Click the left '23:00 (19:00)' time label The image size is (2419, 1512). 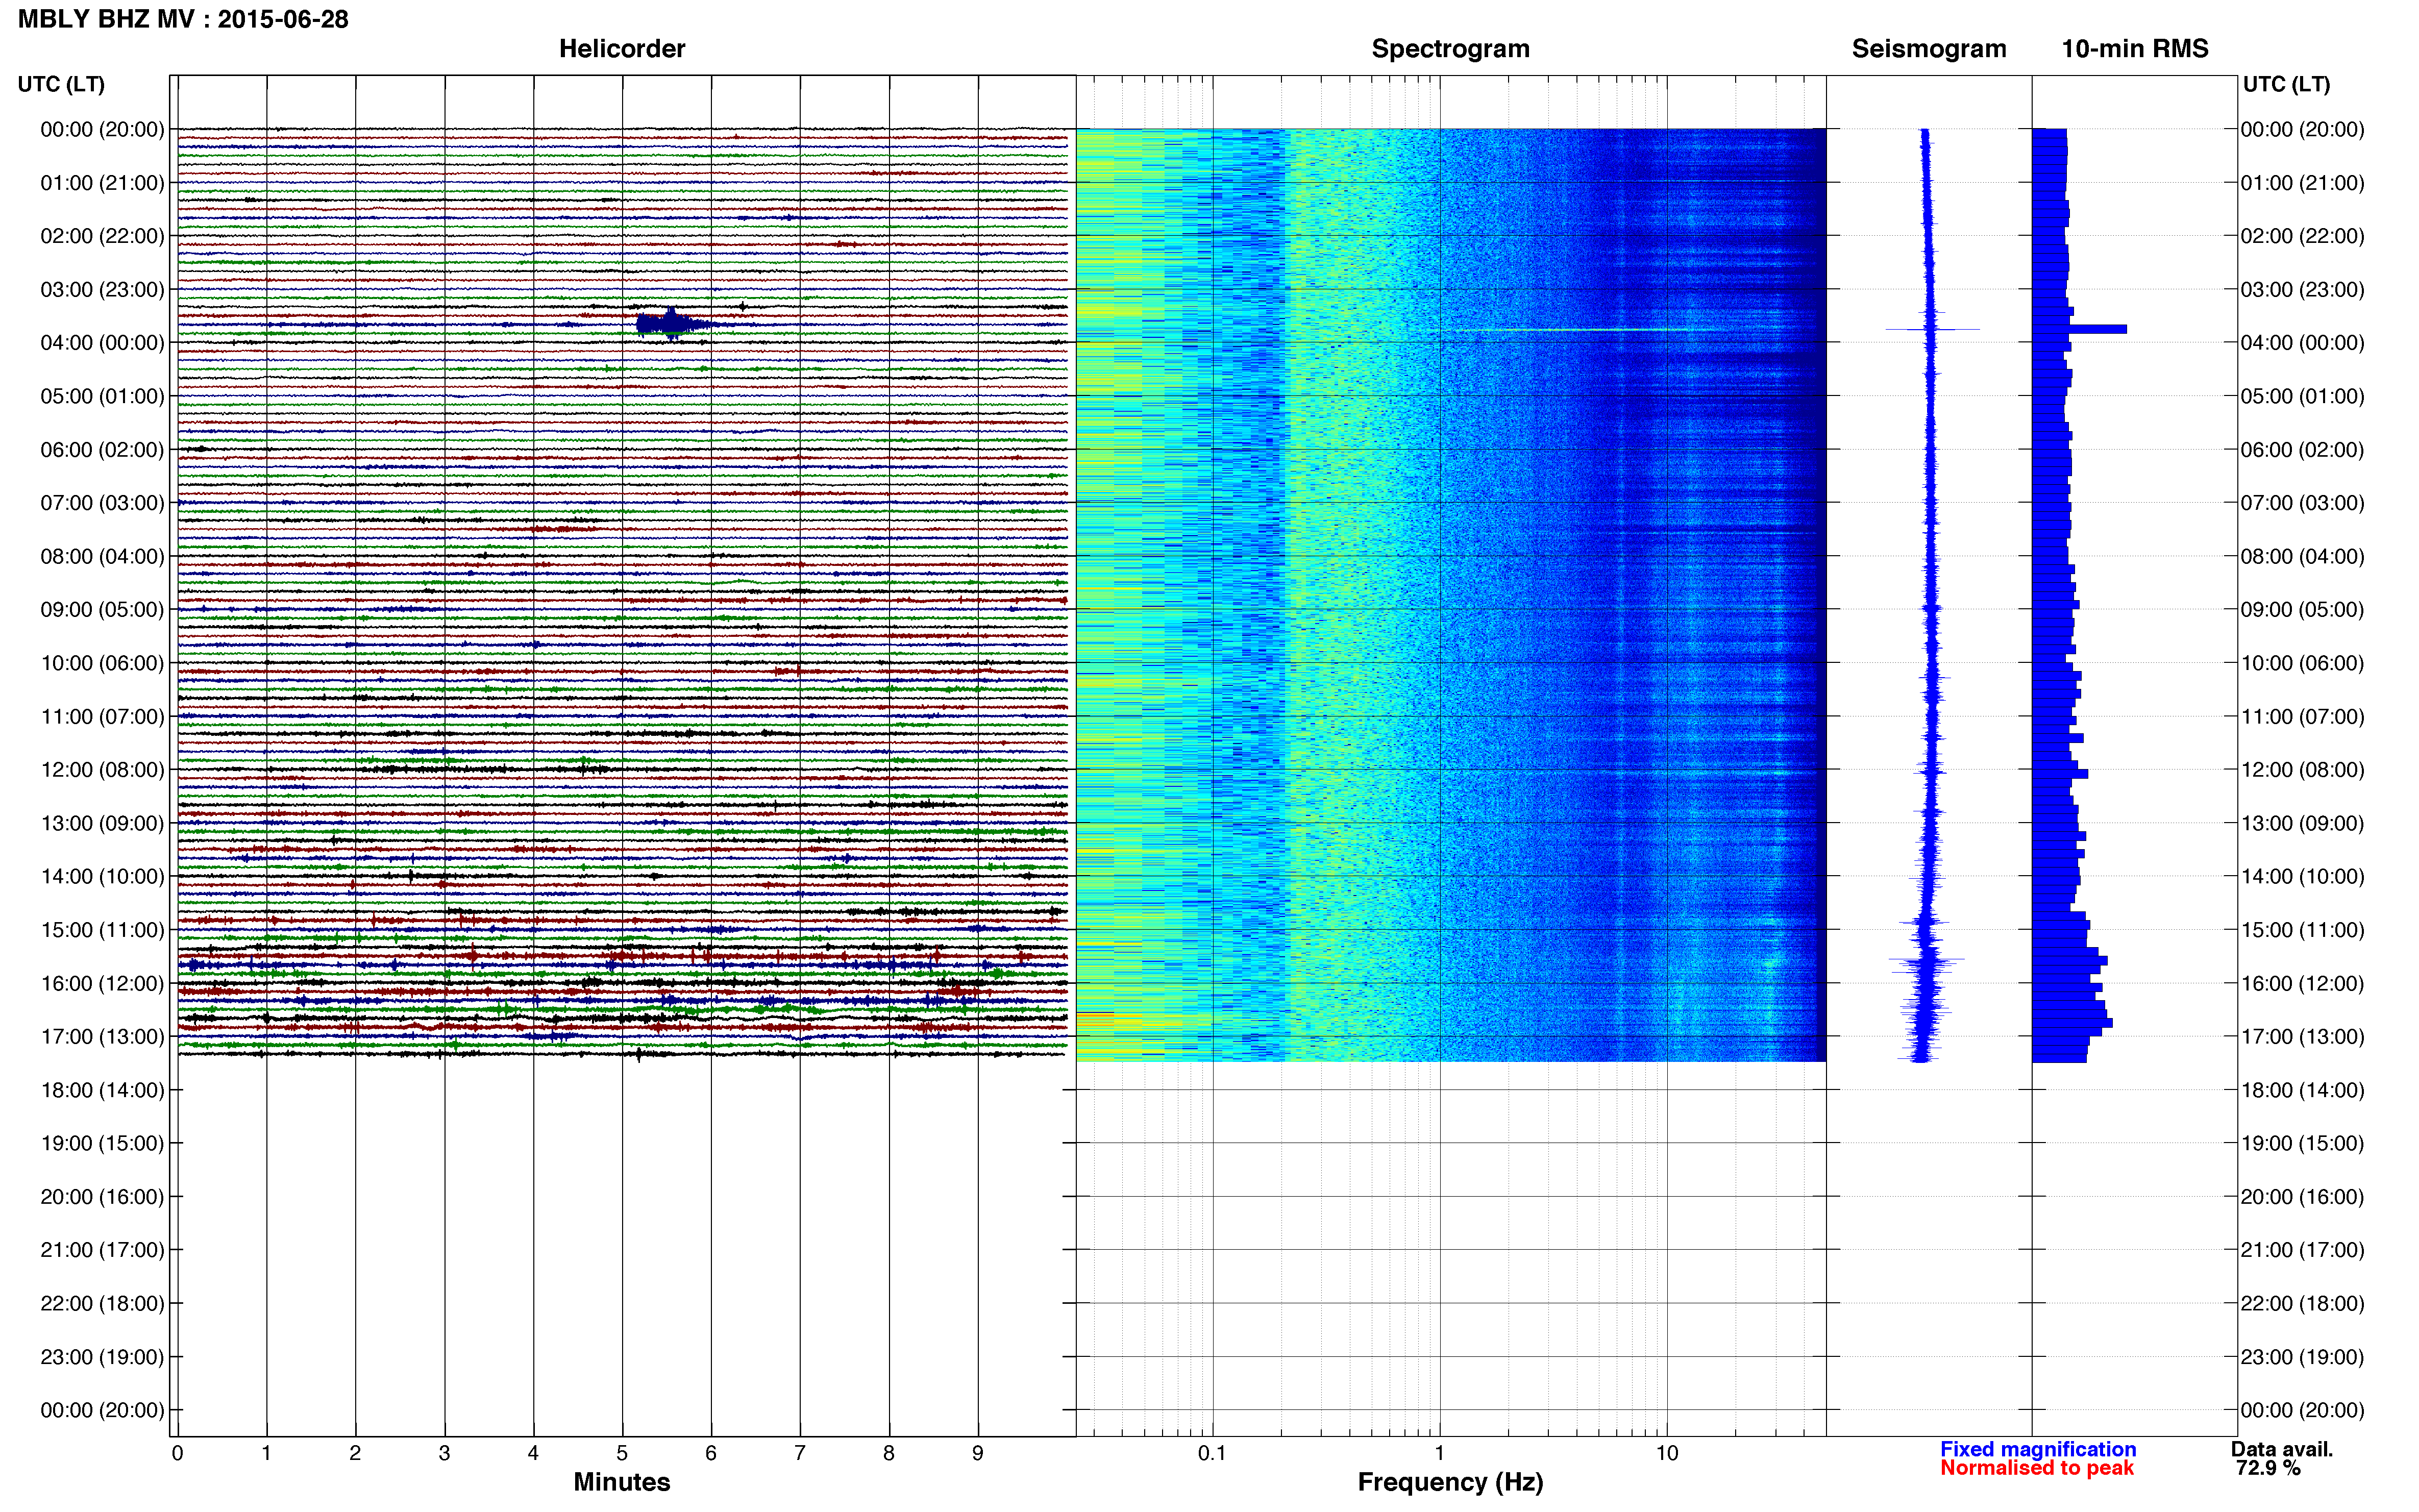point(102,1357)
